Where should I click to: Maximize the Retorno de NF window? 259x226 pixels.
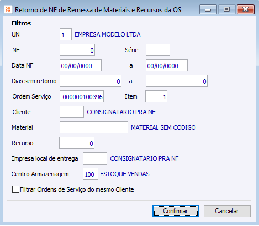227,9
